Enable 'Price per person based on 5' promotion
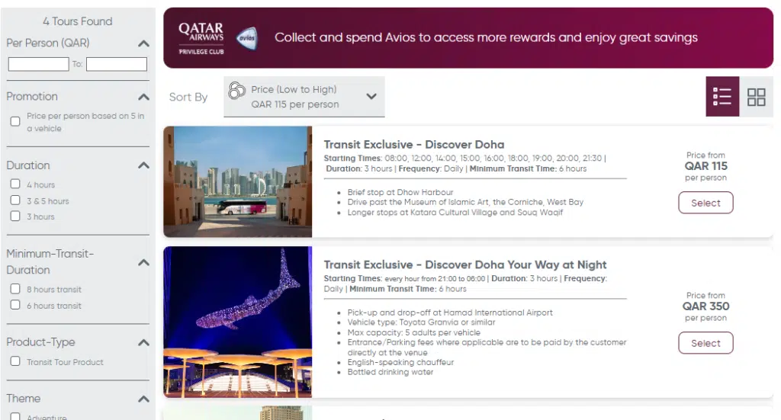This screenshot has width=781, height=420. pyautogui.click(x=15, y=121)
